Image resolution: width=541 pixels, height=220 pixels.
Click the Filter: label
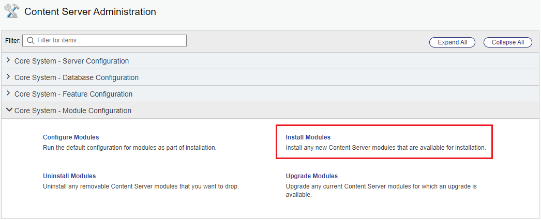pyautogui.click(x=13, y=41)
